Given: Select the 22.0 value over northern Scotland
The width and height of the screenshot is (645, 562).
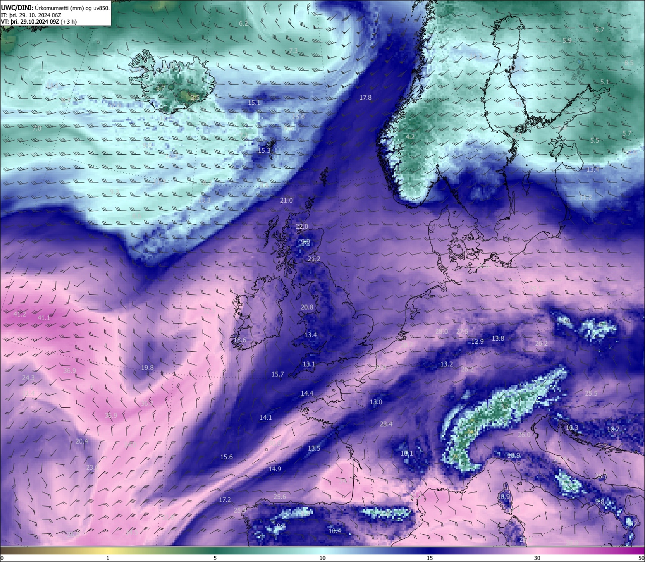Looking at the screenshot, I should tap(302, 226).
